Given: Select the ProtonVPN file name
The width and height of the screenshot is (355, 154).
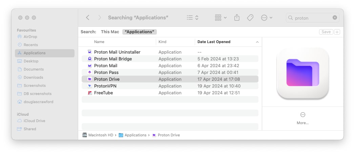Looking at the screenshot, I should (105, 86).
